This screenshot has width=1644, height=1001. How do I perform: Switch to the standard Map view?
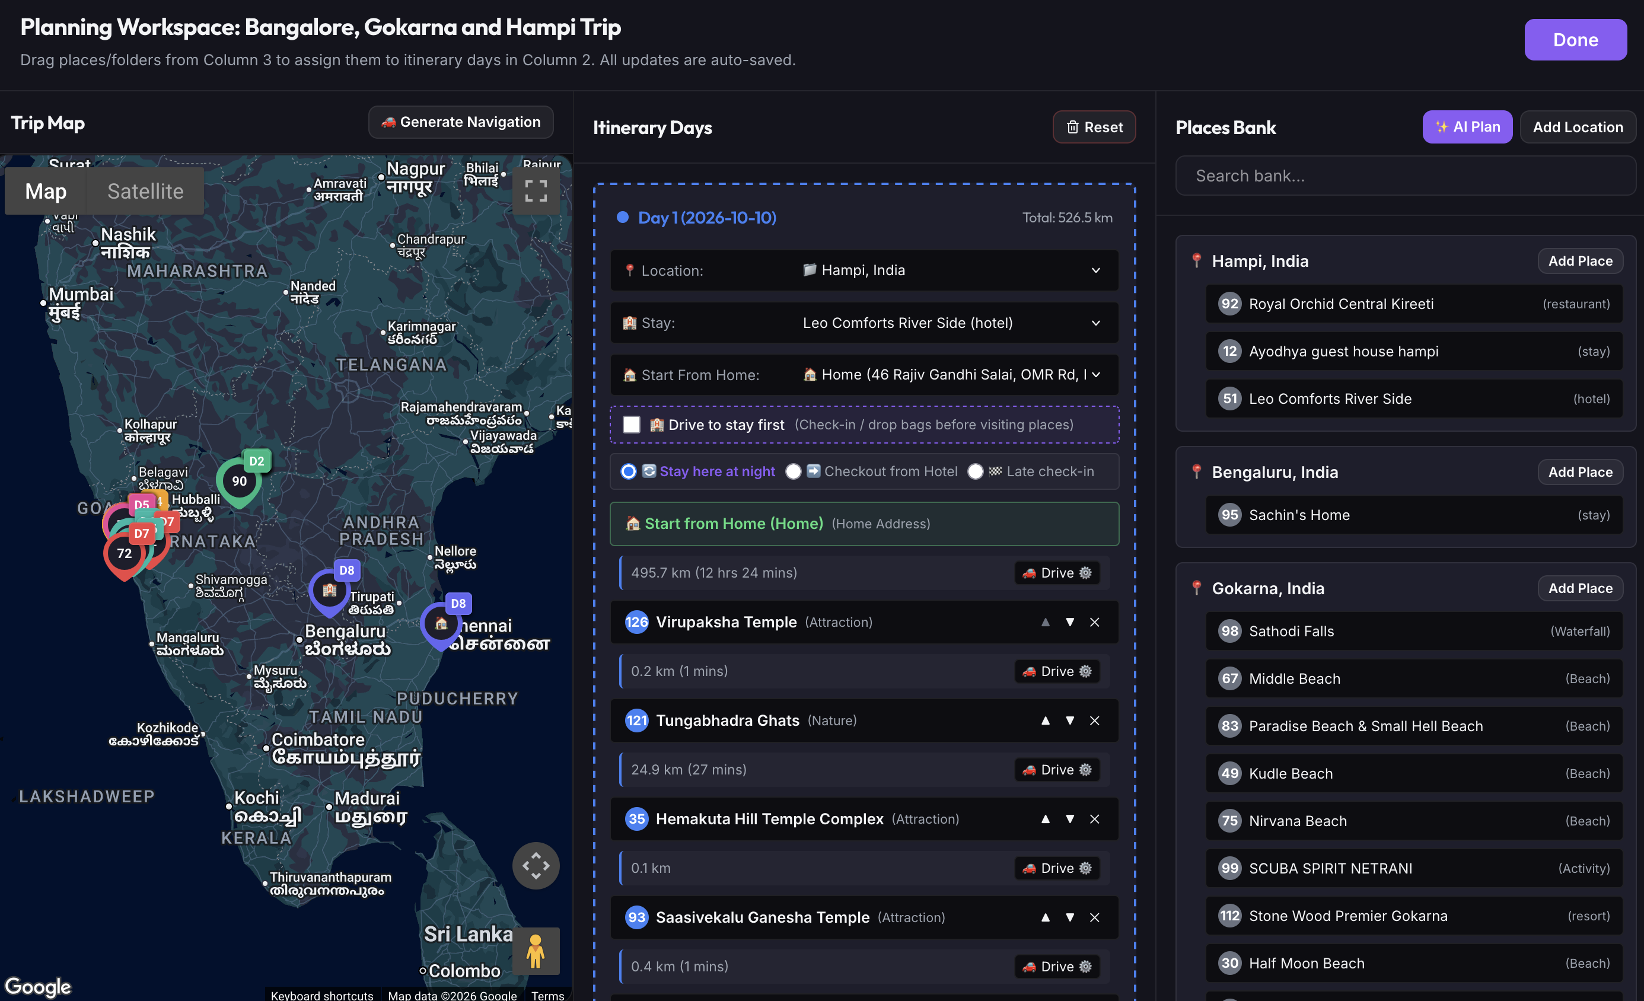[45, 191]
